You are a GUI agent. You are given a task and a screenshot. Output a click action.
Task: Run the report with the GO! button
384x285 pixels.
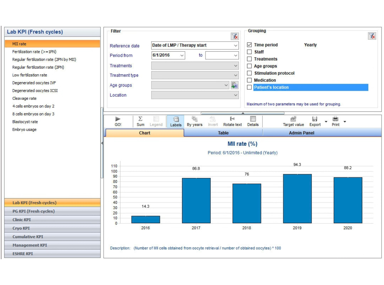pos(118,121)
